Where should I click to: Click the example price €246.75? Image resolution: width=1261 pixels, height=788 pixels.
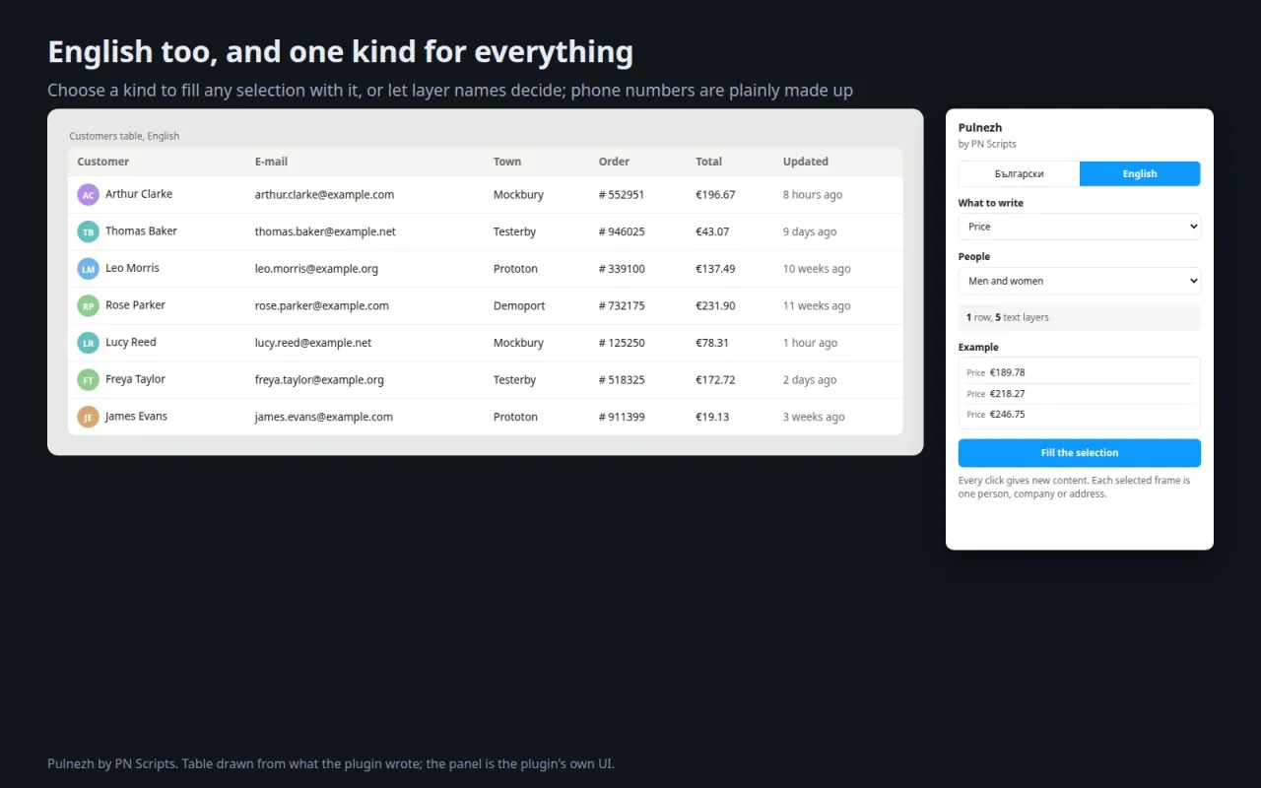point(1007,415)
